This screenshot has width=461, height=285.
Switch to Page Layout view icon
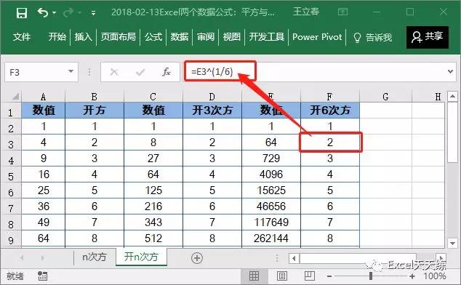point(281,276)
